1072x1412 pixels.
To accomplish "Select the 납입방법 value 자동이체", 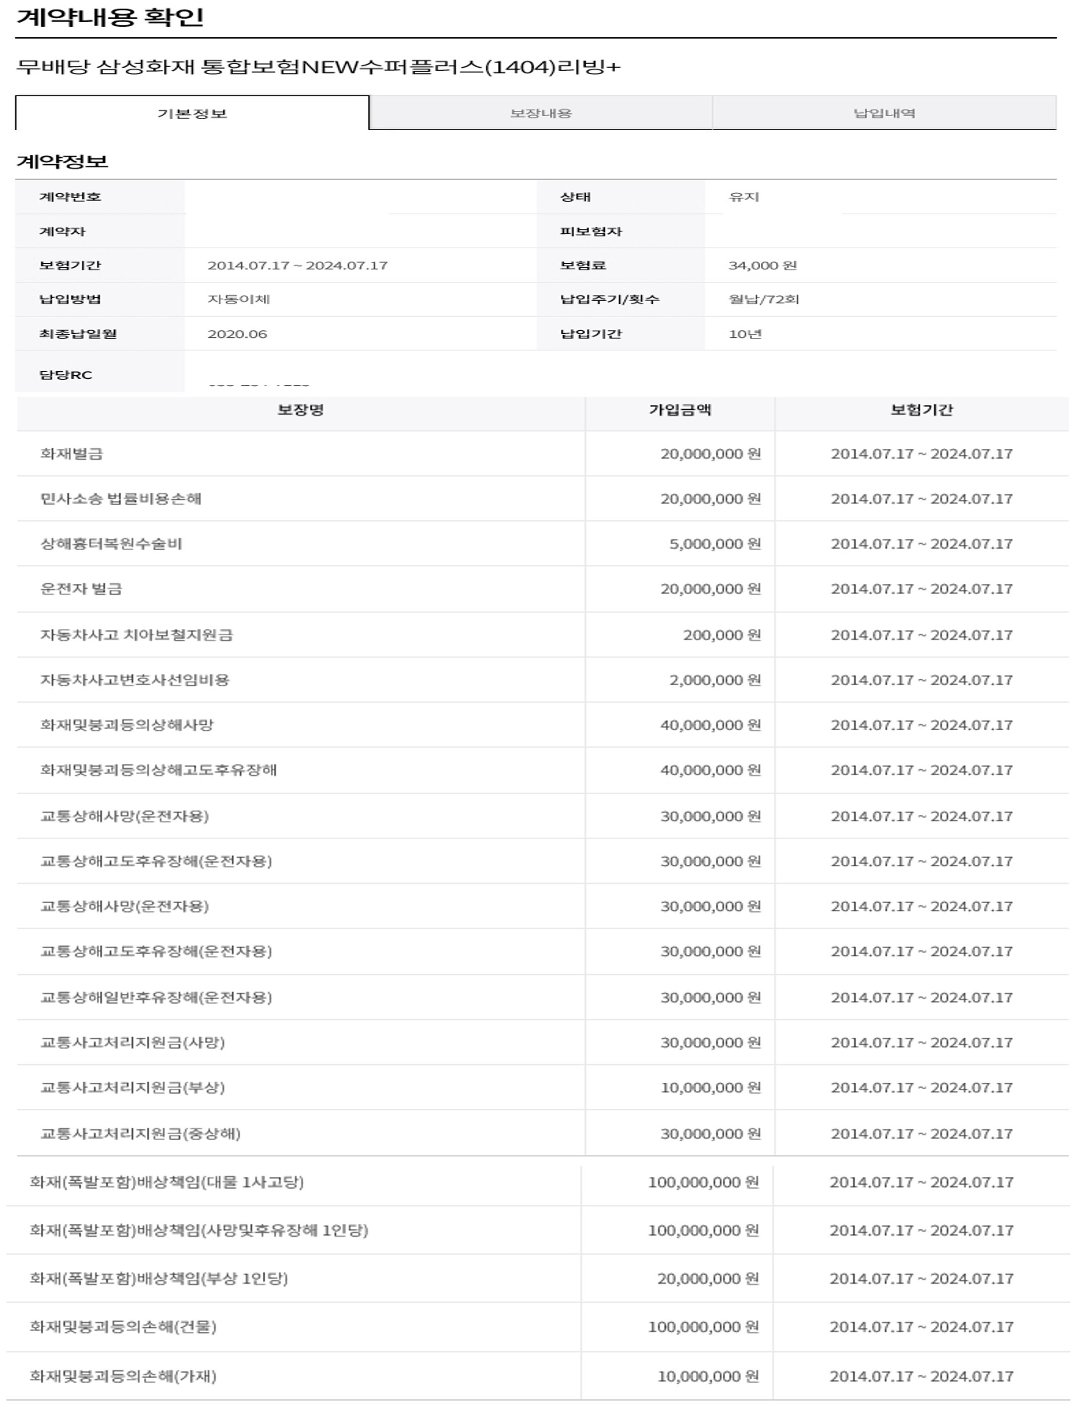I will click(239, 299).
